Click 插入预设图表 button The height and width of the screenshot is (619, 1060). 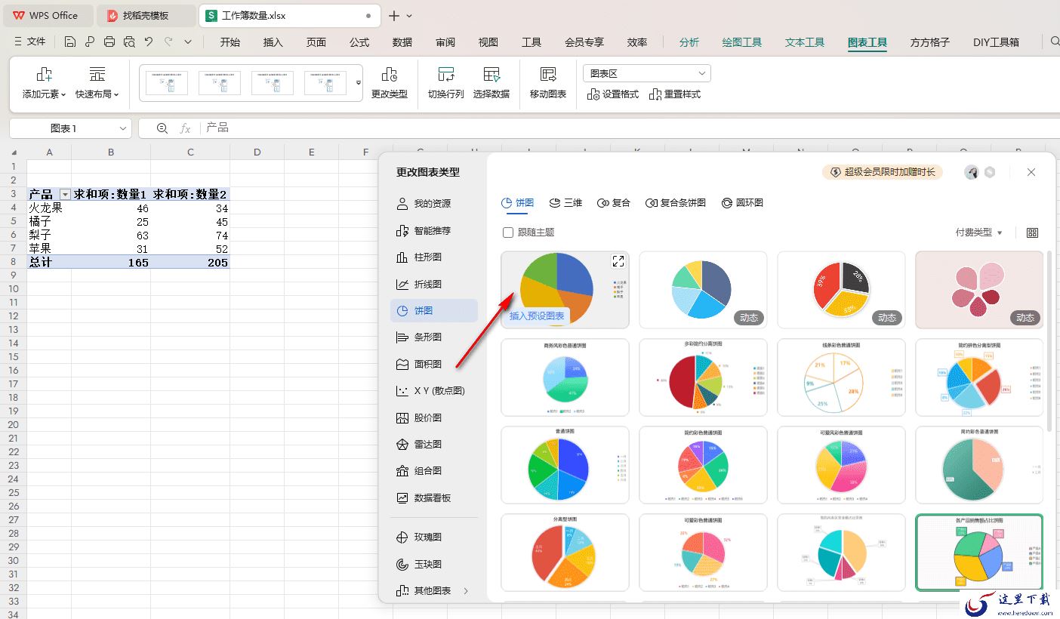pyautogui.click(x=537, y=316)
